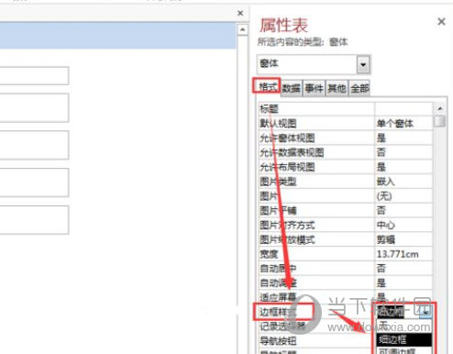Click the 是 value of 允许布局视图
The height and width of the screenshot is (354, 453).
(x=403, y=167)
